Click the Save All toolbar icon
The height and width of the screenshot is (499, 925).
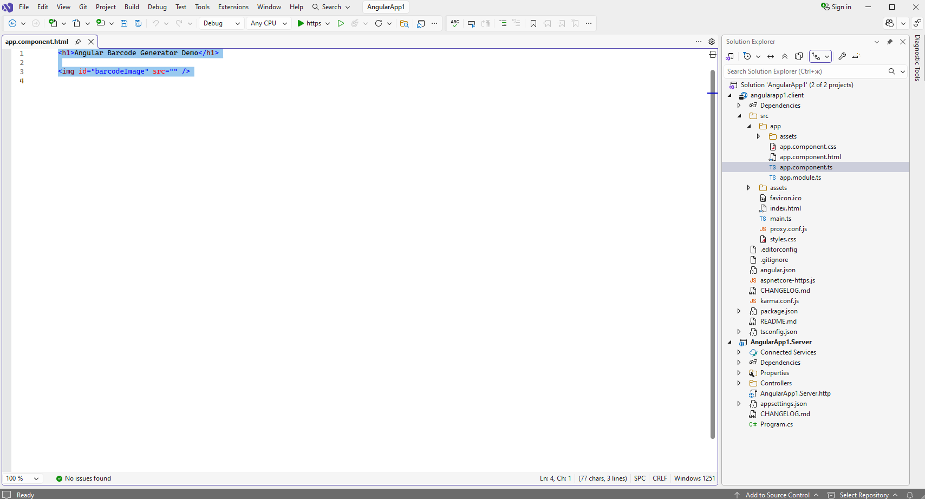(x=138, y=23)
